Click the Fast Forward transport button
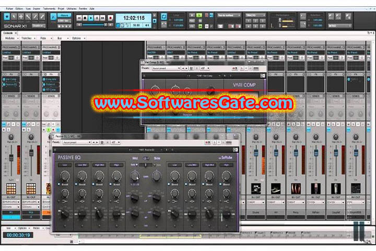This screenshot has width=376, height=251. click(103, 18)
